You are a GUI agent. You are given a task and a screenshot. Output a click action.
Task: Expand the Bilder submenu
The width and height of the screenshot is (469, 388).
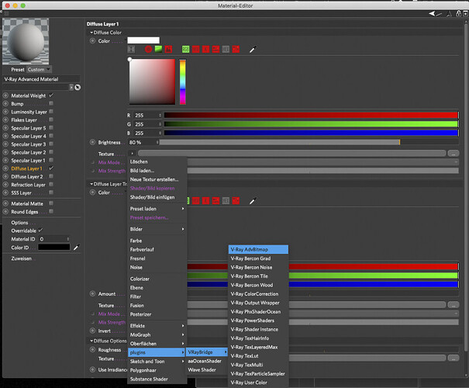157,229
